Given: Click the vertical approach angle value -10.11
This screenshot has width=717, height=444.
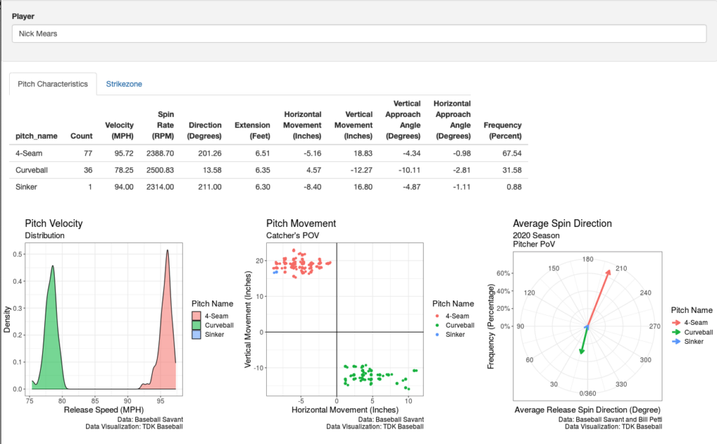Looking at the screenshot, I should 409,170.
